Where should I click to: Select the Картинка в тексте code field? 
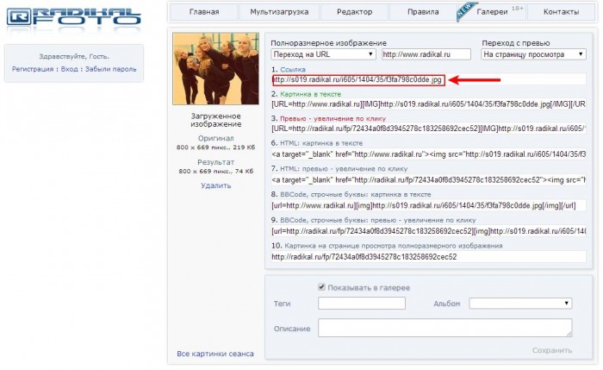tap(428, 104)
